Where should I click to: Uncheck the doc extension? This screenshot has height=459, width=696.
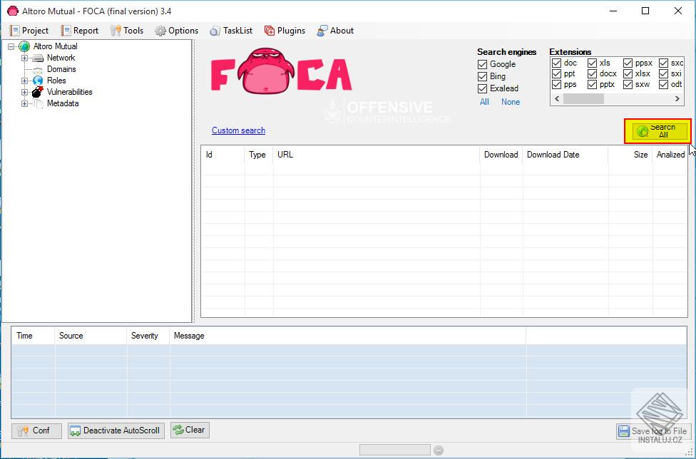click(x=557, y=63)
